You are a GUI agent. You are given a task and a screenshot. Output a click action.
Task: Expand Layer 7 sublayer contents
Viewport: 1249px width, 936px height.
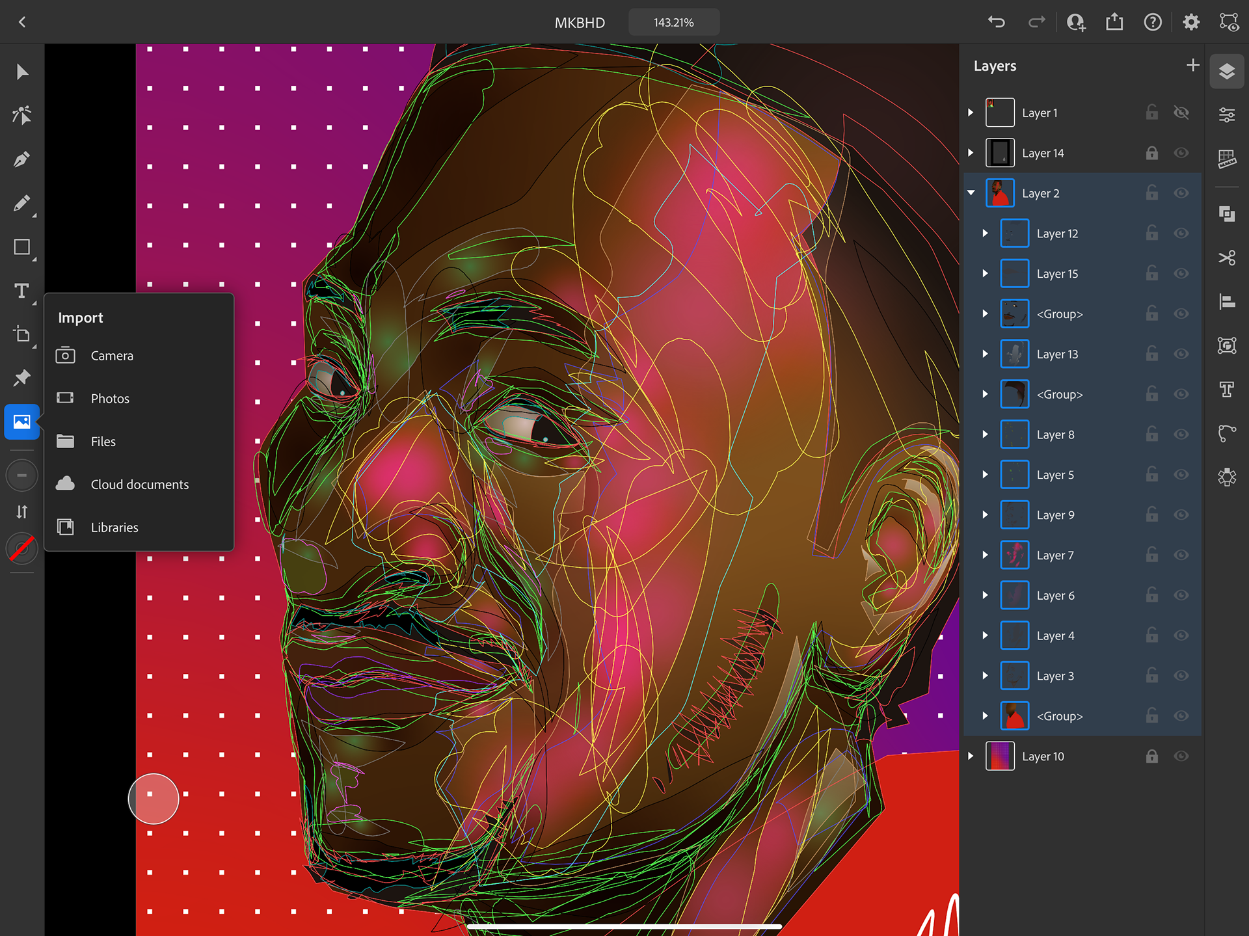click(x=986, y=555)
